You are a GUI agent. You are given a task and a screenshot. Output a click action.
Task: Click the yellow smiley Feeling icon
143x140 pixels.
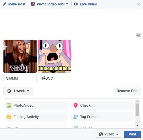click(9, 117)
